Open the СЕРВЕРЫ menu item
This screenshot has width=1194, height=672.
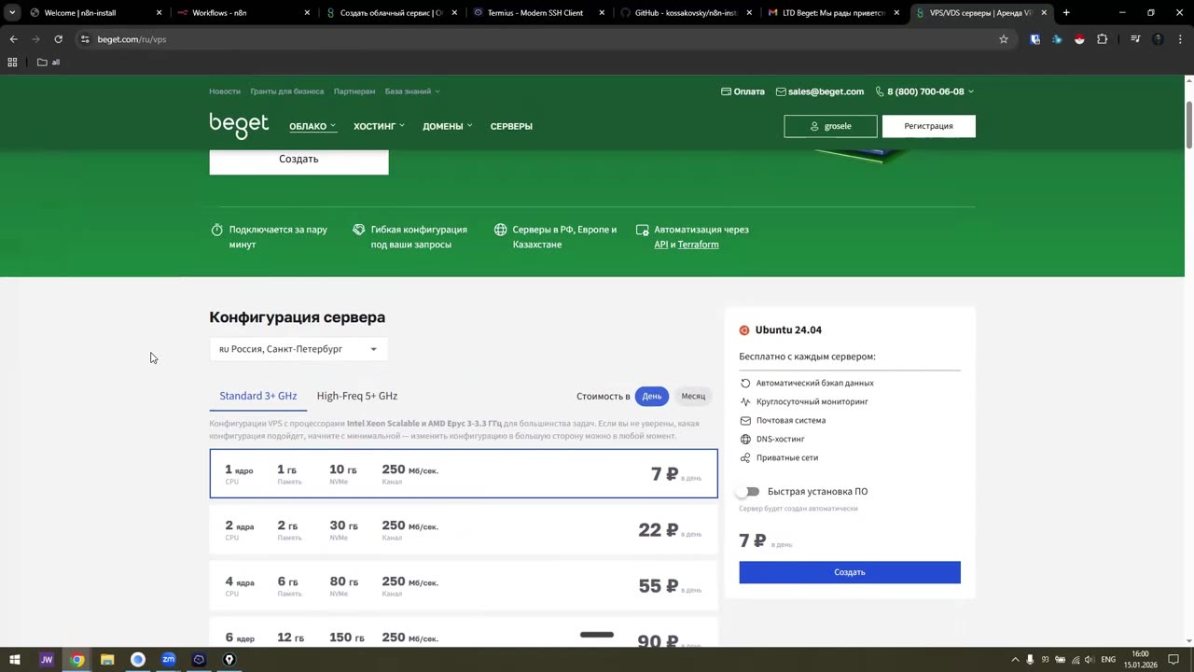511,126
